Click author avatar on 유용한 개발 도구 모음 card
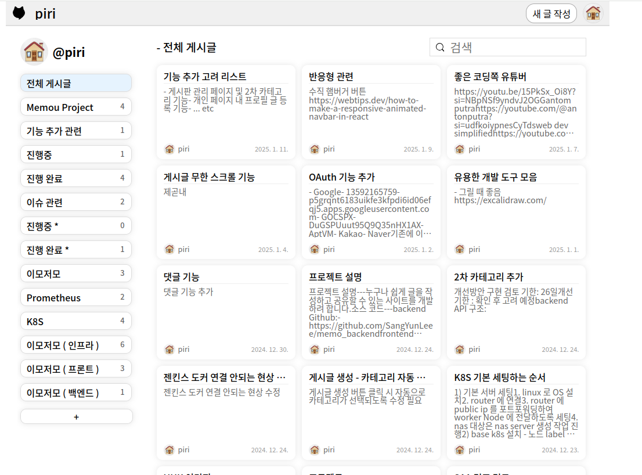 pyautogui.click(x=460, y=249)
